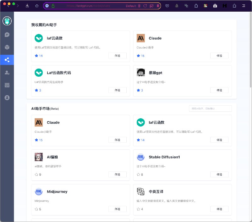252x222 pixels.
Task: Open the Stable Diffusion1 assistant icon
Action: tap(140, 157)
